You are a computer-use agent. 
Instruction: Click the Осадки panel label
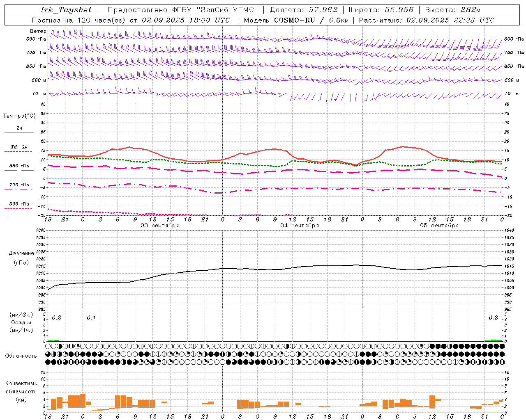21,322
